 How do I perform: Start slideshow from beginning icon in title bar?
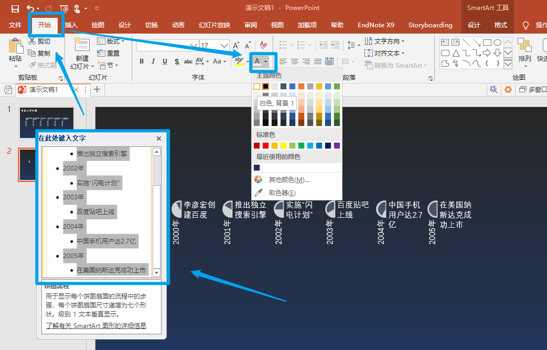pyautogui.click(x=64, y=8)
